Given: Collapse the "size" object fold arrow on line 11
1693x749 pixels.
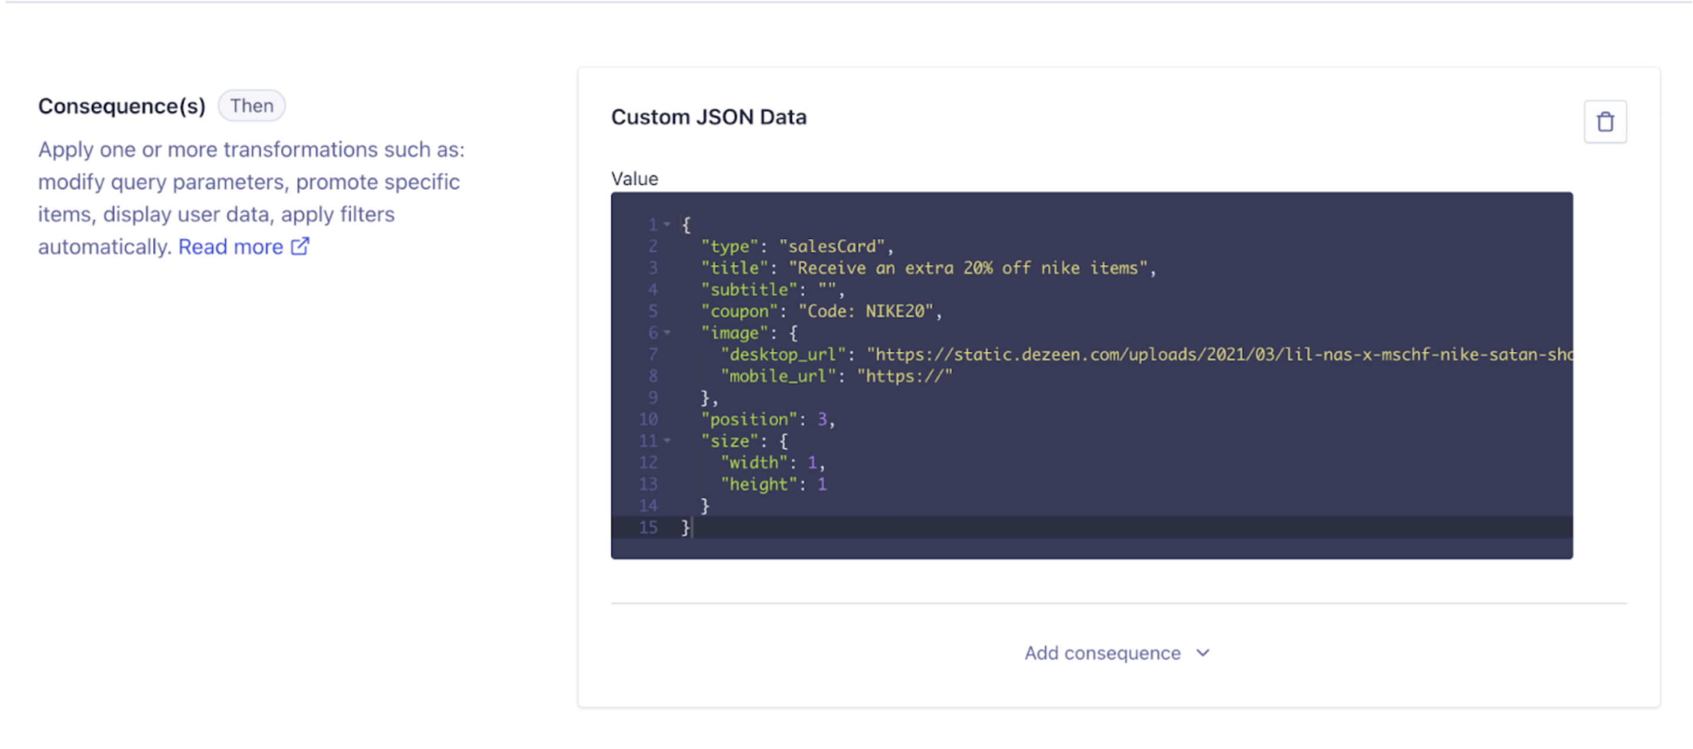Looking at the screenshot, I should (667, 440).
